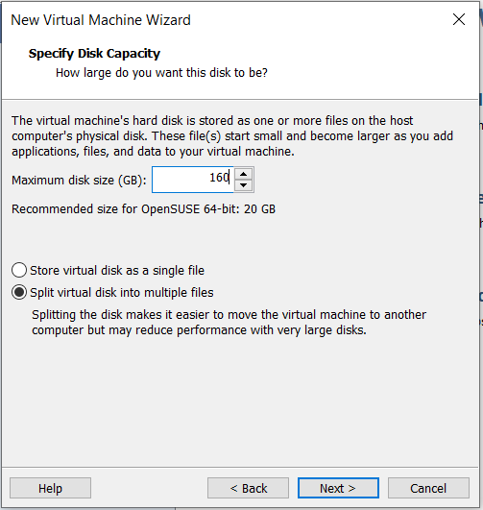Click the New Virtual Machine Wizard title text

[101, 20]
